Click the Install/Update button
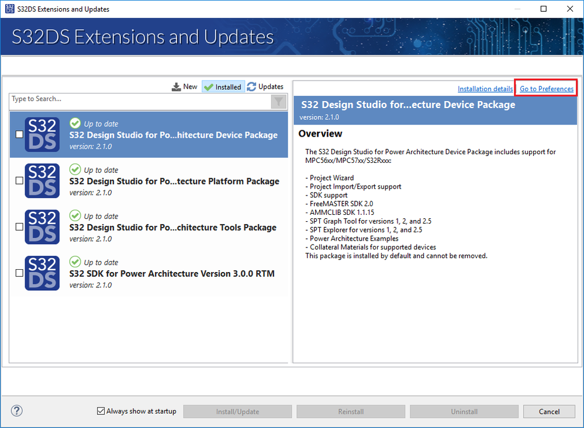The height and width of the screenshot is (428, 584). (x=237, y=412)
